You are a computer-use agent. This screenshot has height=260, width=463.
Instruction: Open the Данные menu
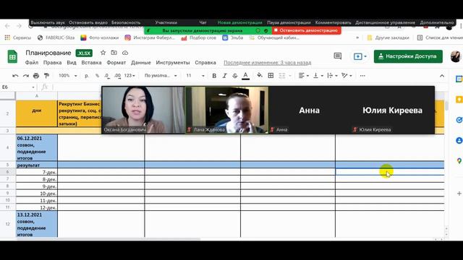pos(141,63)
